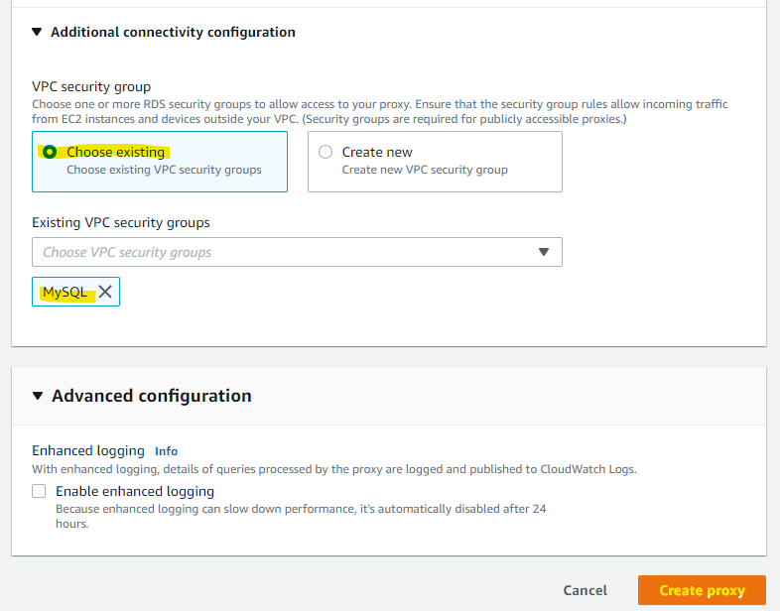Open the Info link beside Enhanced logging
The height and width of the screenshot is (611, 780).
166,450
